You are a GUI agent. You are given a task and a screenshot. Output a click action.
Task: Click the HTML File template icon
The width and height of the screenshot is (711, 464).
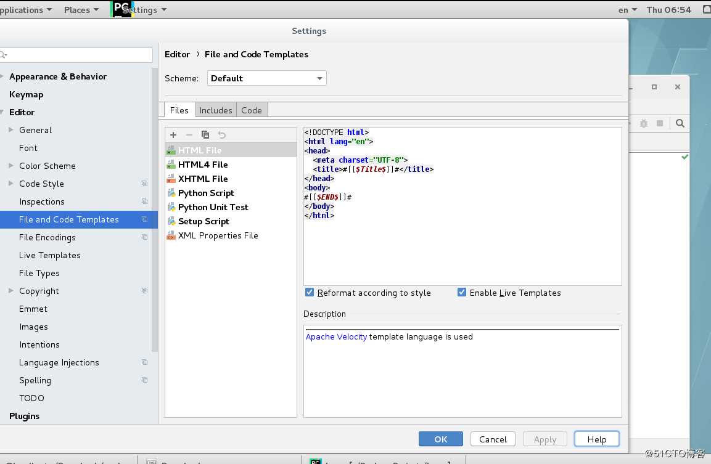(171, 150)
